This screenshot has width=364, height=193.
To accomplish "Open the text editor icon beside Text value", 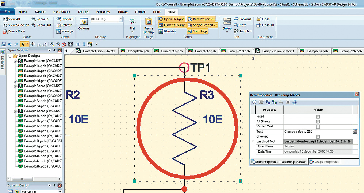I will pyautogui.click(x=355, y=131).
